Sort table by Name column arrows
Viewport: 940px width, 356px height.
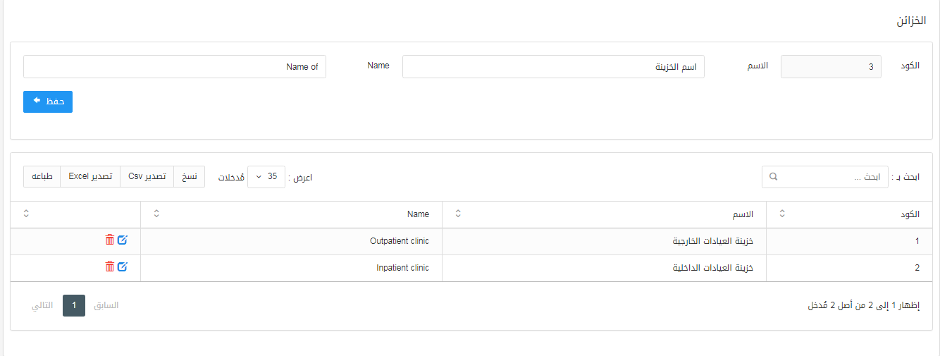pyautogui.click(x=156, y=214)
